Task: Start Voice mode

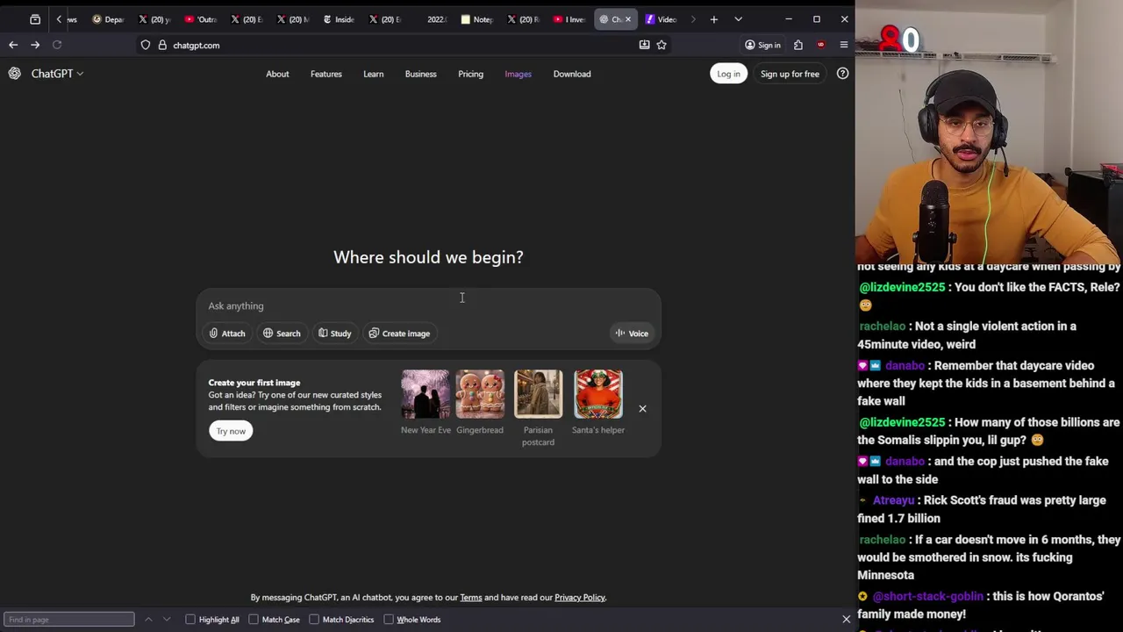Action: tap(632, 334)
